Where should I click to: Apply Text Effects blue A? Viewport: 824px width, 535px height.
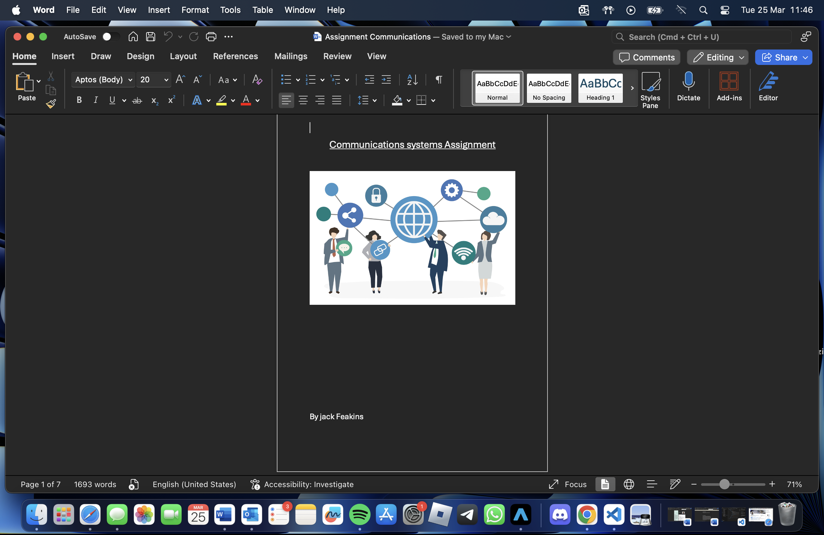point(197,100)
